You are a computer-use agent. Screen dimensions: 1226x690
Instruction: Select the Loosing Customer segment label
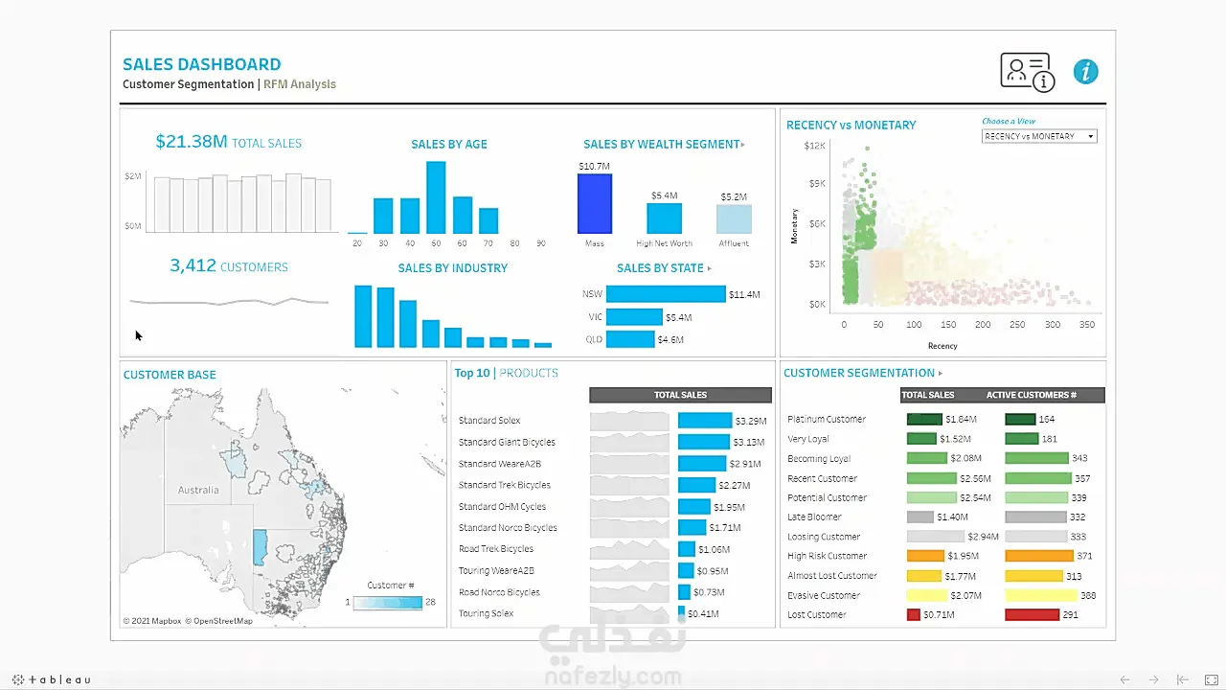tap(824, 537)
